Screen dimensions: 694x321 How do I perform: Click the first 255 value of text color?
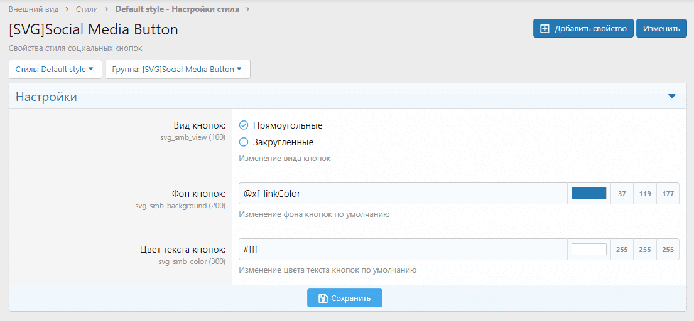[x=622, y=250]
